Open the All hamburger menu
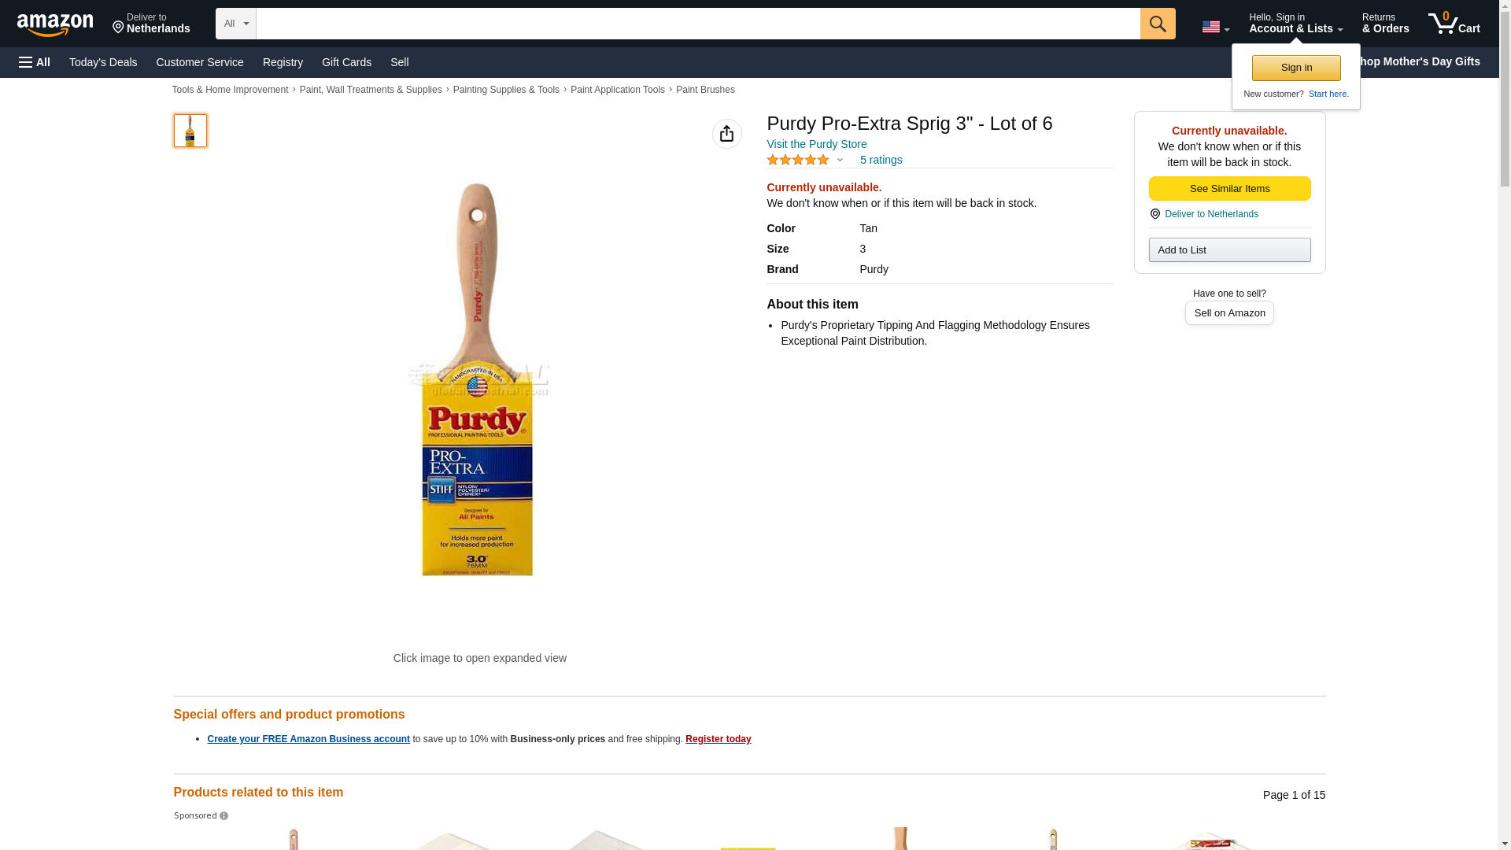1511x850 pixels. click(35, 62)
